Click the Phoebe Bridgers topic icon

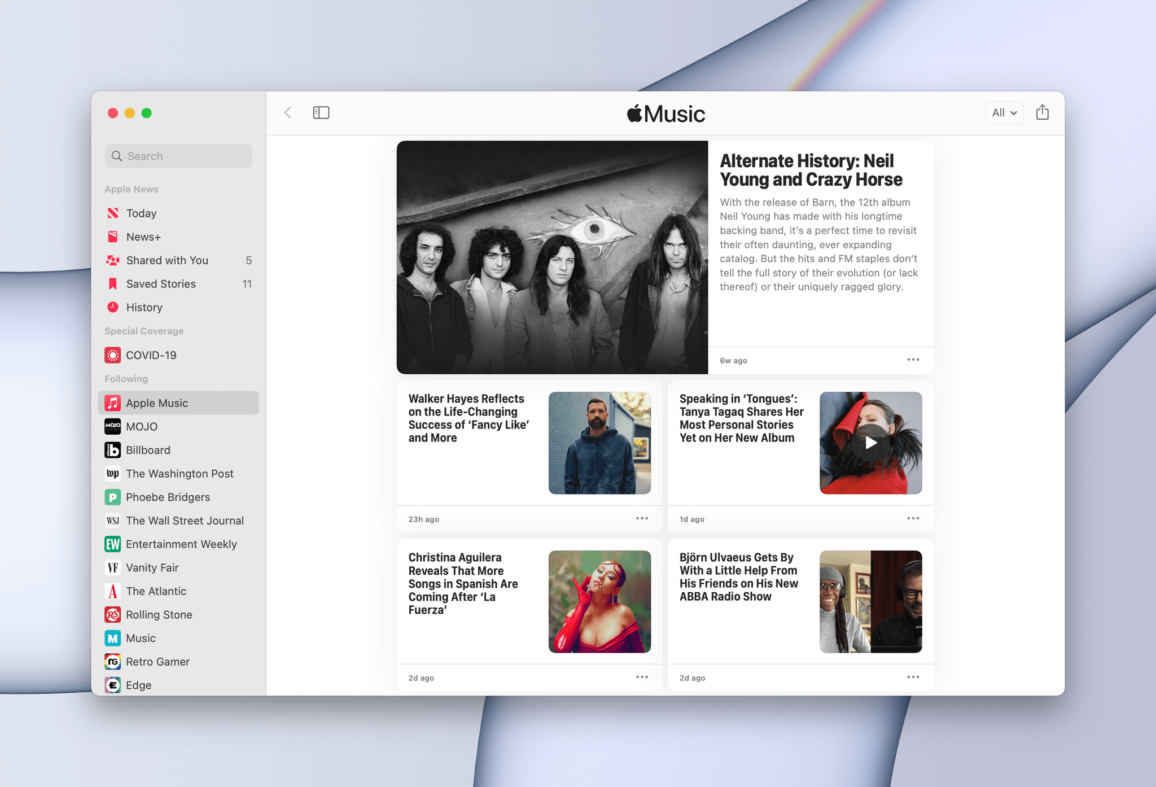click(x=113, y=497)
